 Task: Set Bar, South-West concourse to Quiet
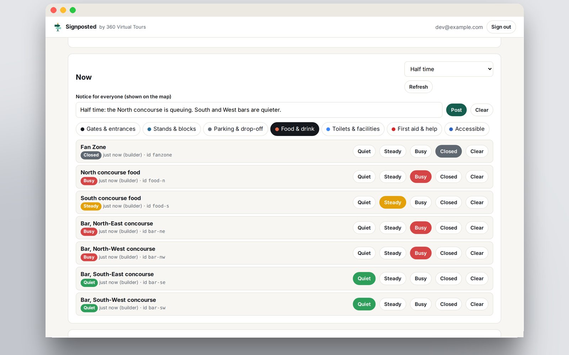pyautogui.click(x=364, y=304)
